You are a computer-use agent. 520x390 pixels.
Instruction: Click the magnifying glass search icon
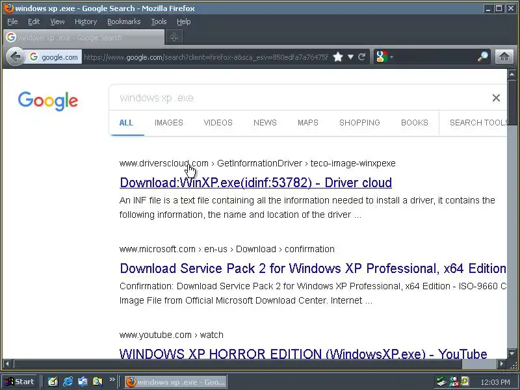click(x=482, y=57)
